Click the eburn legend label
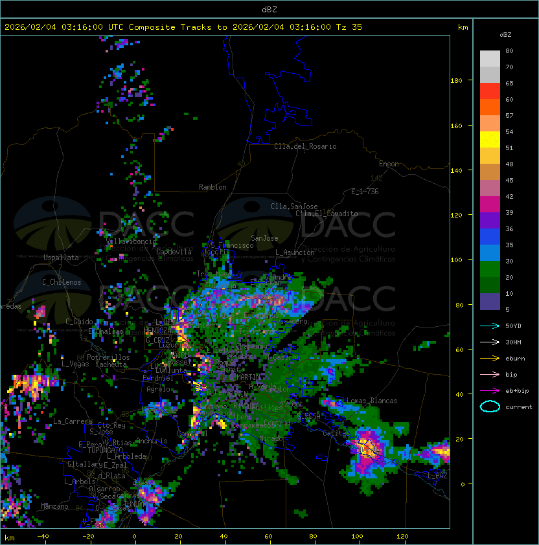Image resolution: width=539 pixels, height=545 pixels. pyautogui.click(x=515, y=359)
